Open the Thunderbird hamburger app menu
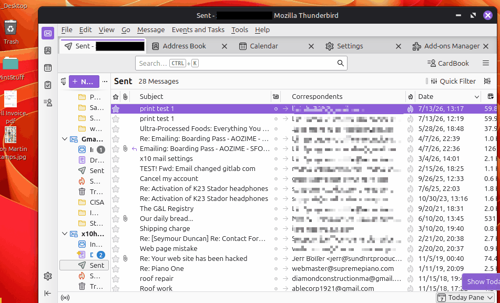 pos(486,63)
